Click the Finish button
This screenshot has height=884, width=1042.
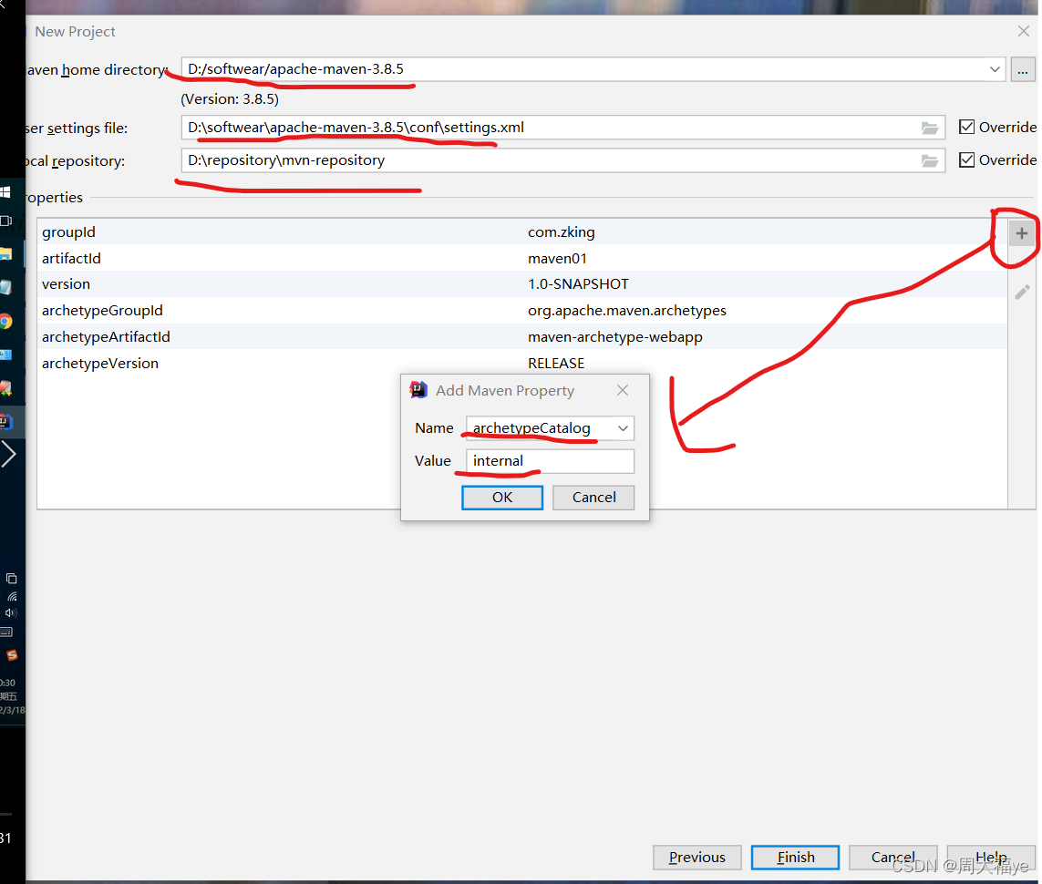coord(796,858)
